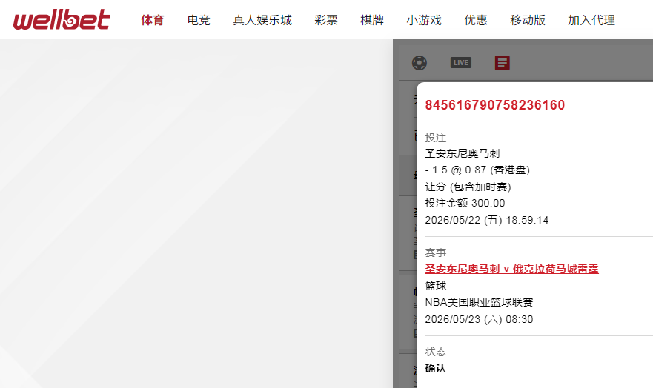Click the odds line - 1.5 @ 0.87 (香港盘)
The image size is (653, 388).
pos(477,170)
